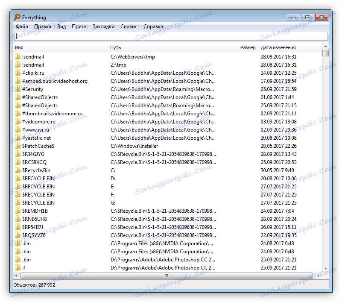342x302 pixels.
Task: Click folder icon of #www.ivi.ru
Action: pos(18,130)
